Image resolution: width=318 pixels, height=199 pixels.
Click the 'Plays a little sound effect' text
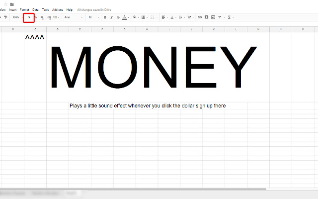point(148,106)
